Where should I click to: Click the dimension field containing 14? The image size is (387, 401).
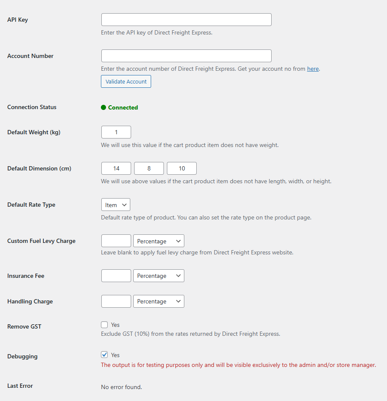(x=116, y=168)
